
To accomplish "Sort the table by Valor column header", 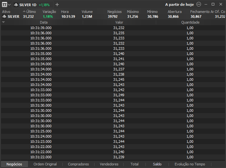I will click(x=119, y=22).
